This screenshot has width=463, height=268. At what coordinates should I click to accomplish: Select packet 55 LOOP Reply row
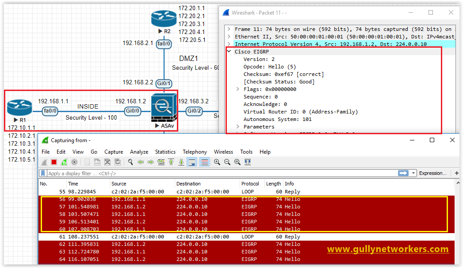pos(247,192)
